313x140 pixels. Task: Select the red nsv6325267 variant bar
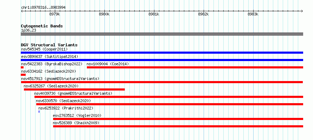click(x=74, y=89)
